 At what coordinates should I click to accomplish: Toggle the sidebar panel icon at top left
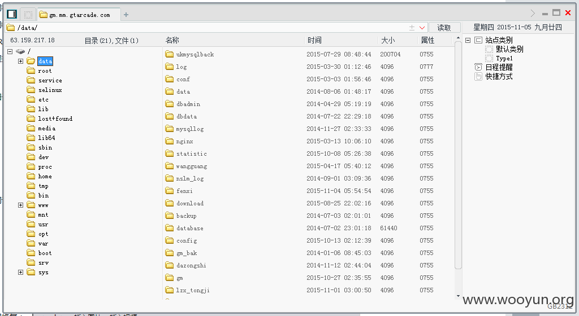12,14
